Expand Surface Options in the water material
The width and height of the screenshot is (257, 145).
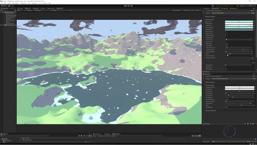click(210, 17)
